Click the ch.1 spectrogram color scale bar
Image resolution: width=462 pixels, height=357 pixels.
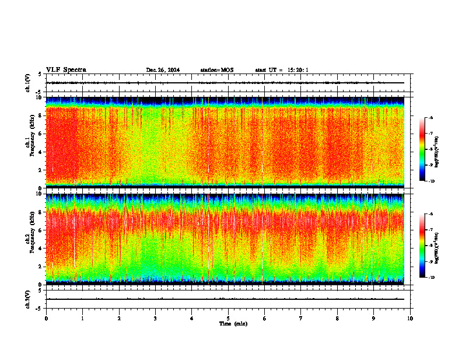[422, 149]
